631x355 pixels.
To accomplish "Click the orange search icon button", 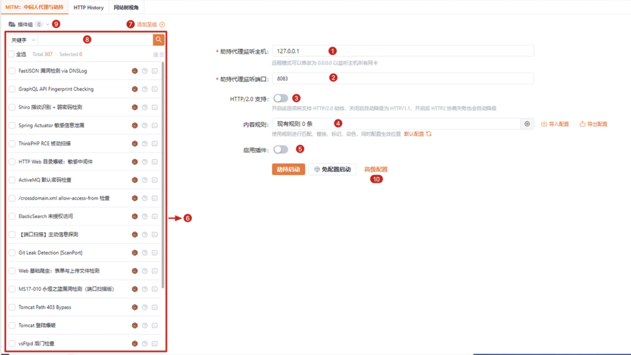I will [158, 40].
